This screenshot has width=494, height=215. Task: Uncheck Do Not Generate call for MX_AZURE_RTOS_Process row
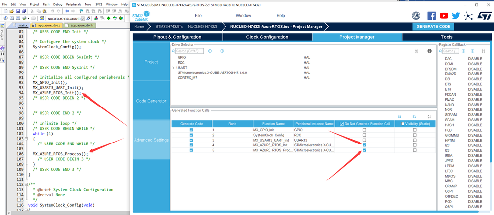point(364,150)
